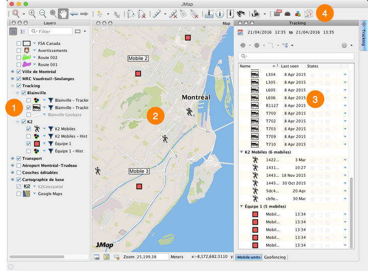The width and height of the screenshot is (368, 271).
Task: Click the add label tag tool
Action: (x=183, y=14)
